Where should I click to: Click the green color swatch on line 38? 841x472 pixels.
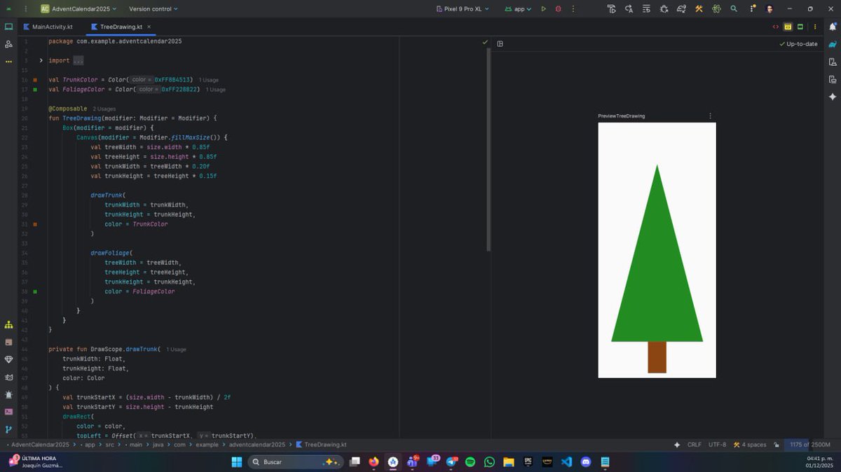tap(35, 291)
